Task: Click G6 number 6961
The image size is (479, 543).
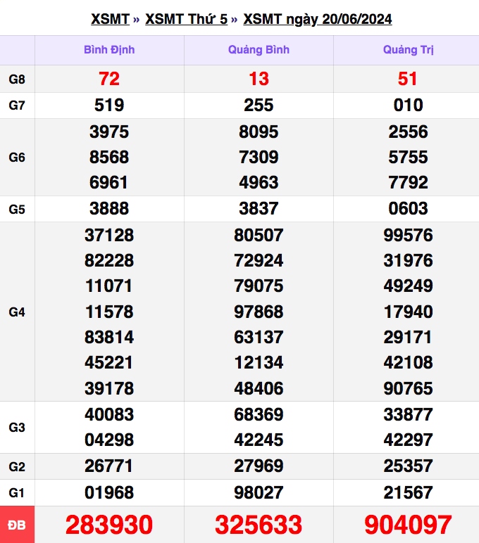Action: point(108,182)
